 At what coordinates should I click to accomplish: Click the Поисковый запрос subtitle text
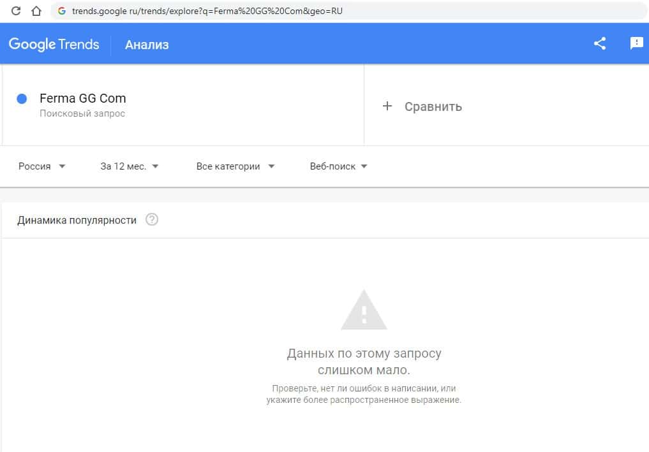[x=82, y=113]
